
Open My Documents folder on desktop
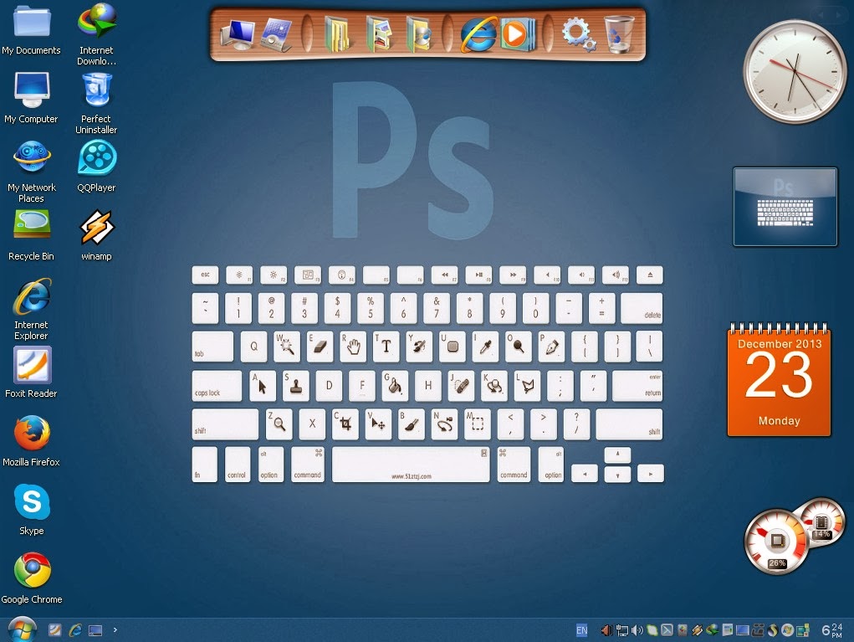(x=32, y=29)
